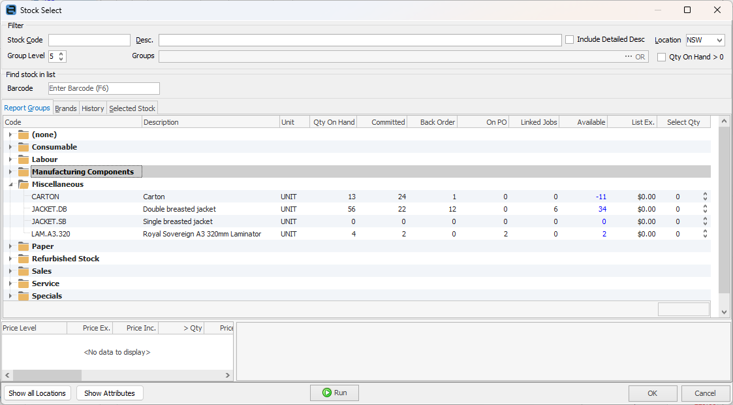Image resolution: width=733 pixels, height=405 pixels.
Task: Click the Consumable folder icon
Action: pos(23,147)
